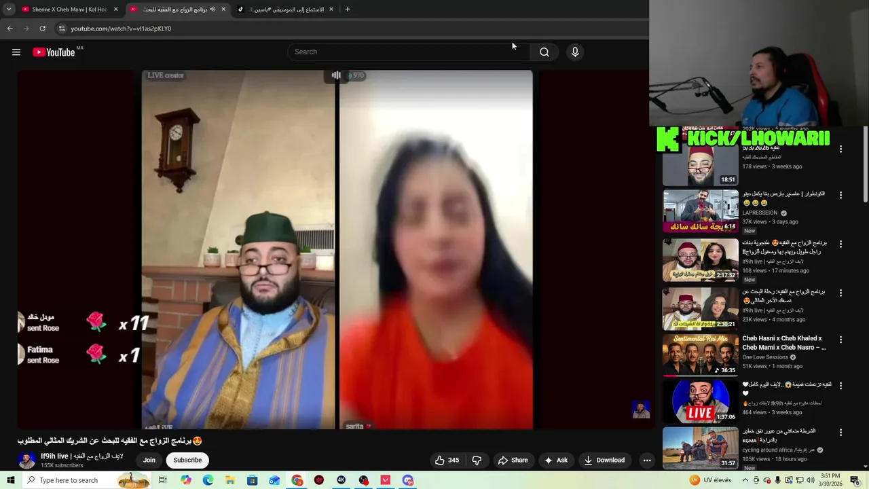Open Sentimental Rai Mix 36:35 thumbnail
The width and height of the screenshot is (869, 489).
pos(701,355)
